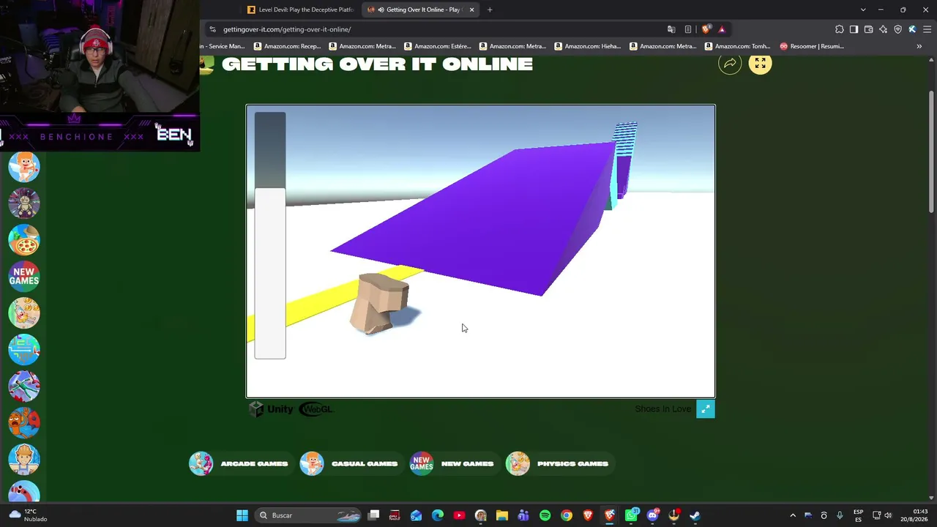Show more bookmarks with the chevron
This screenshot has width=937, height=527.
click(919, 46)
